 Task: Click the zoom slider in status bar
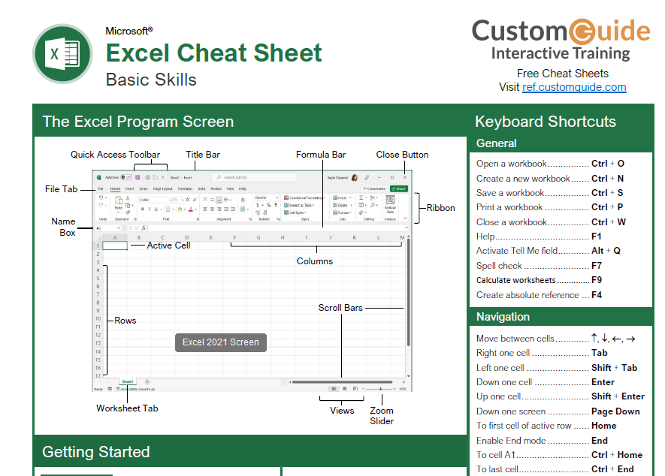380,389
